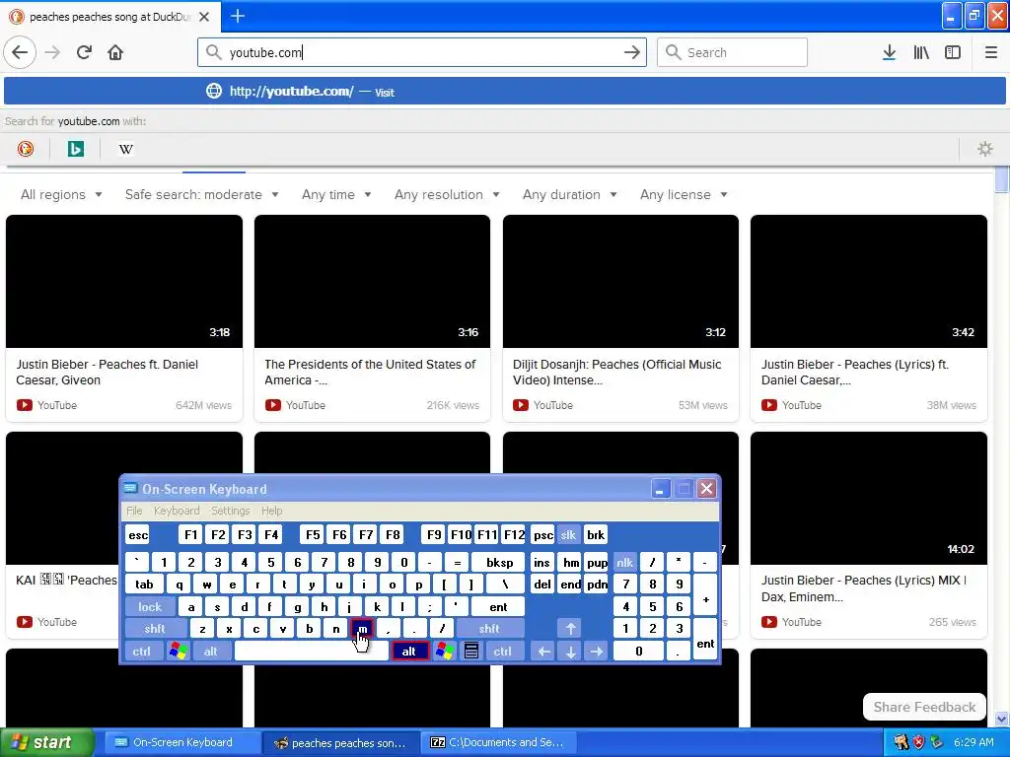Switch to On-Screen Keyboard taskbar item
This screenshot has width=1010, height=757.
click(182, 742)
